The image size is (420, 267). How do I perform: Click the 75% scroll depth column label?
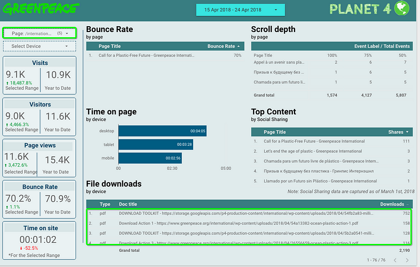click(x=368, y=56)
